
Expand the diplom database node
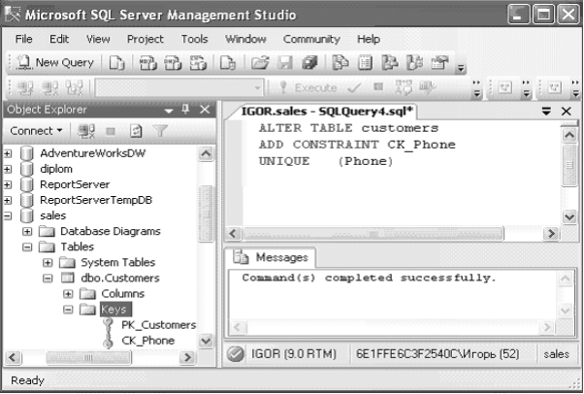click(8, 169)
